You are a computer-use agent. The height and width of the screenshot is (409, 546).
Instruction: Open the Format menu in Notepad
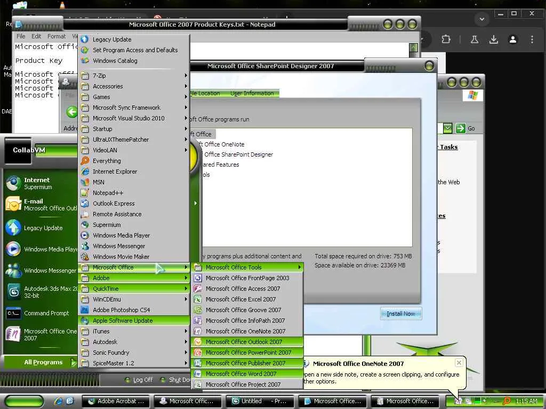[x=57, y=36]
